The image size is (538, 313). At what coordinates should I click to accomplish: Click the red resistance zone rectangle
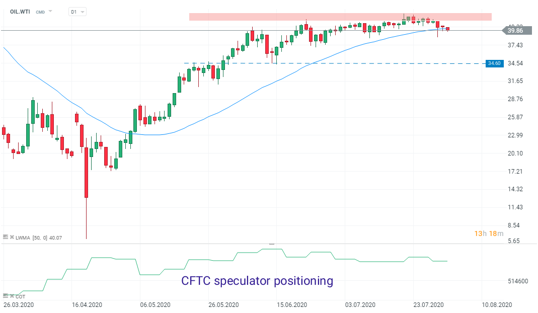click(340, 17)
